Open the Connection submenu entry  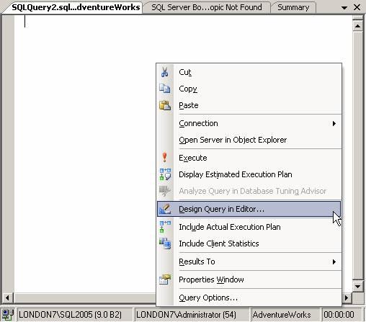click(x=249, y=123)
